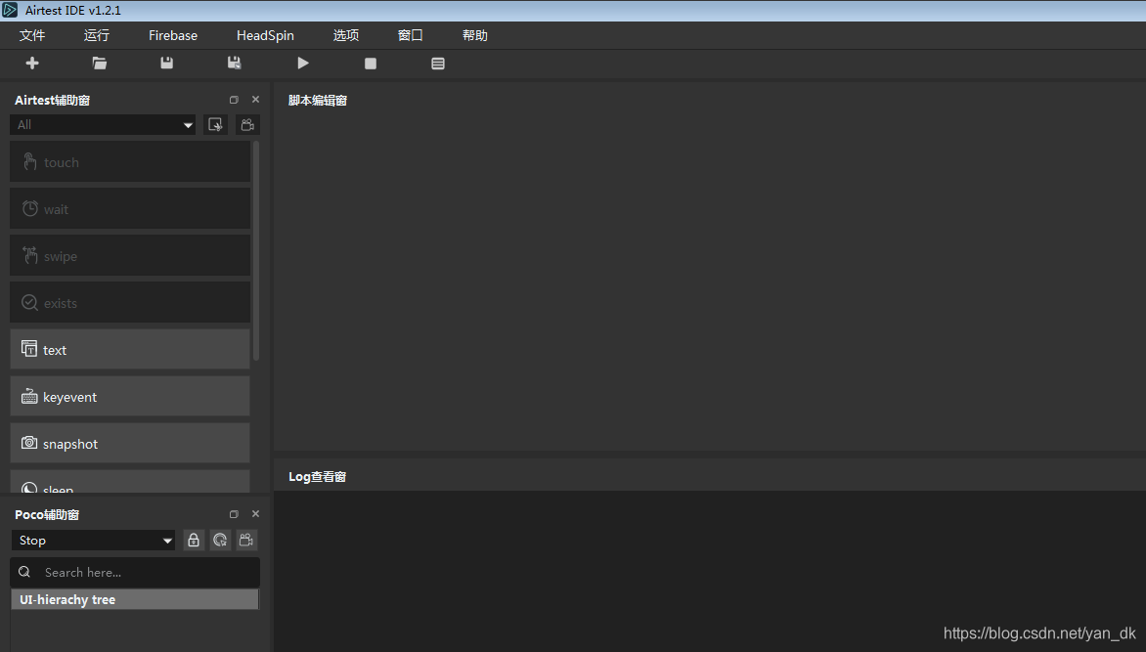Click the Save As toolbar icon
The image size is (1146, 652).
235,63
